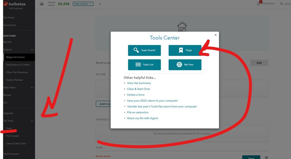The image size is (291, 159).
Task: Open My Info in the sidebar
Action: coord(7,42)
